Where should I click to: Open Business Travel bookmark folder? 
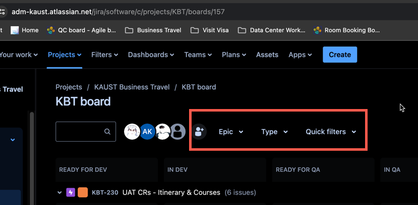(153, 30)
